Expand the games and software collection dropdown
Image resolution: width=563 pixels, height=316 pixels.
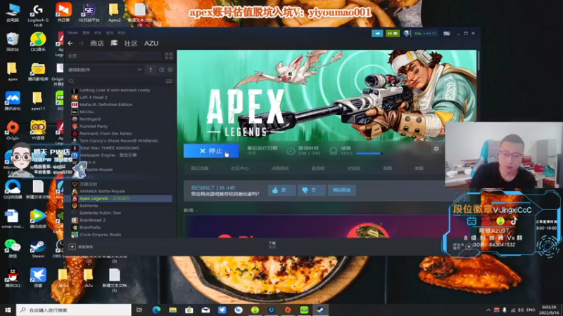pyautogui.click(x=139, y=70)
